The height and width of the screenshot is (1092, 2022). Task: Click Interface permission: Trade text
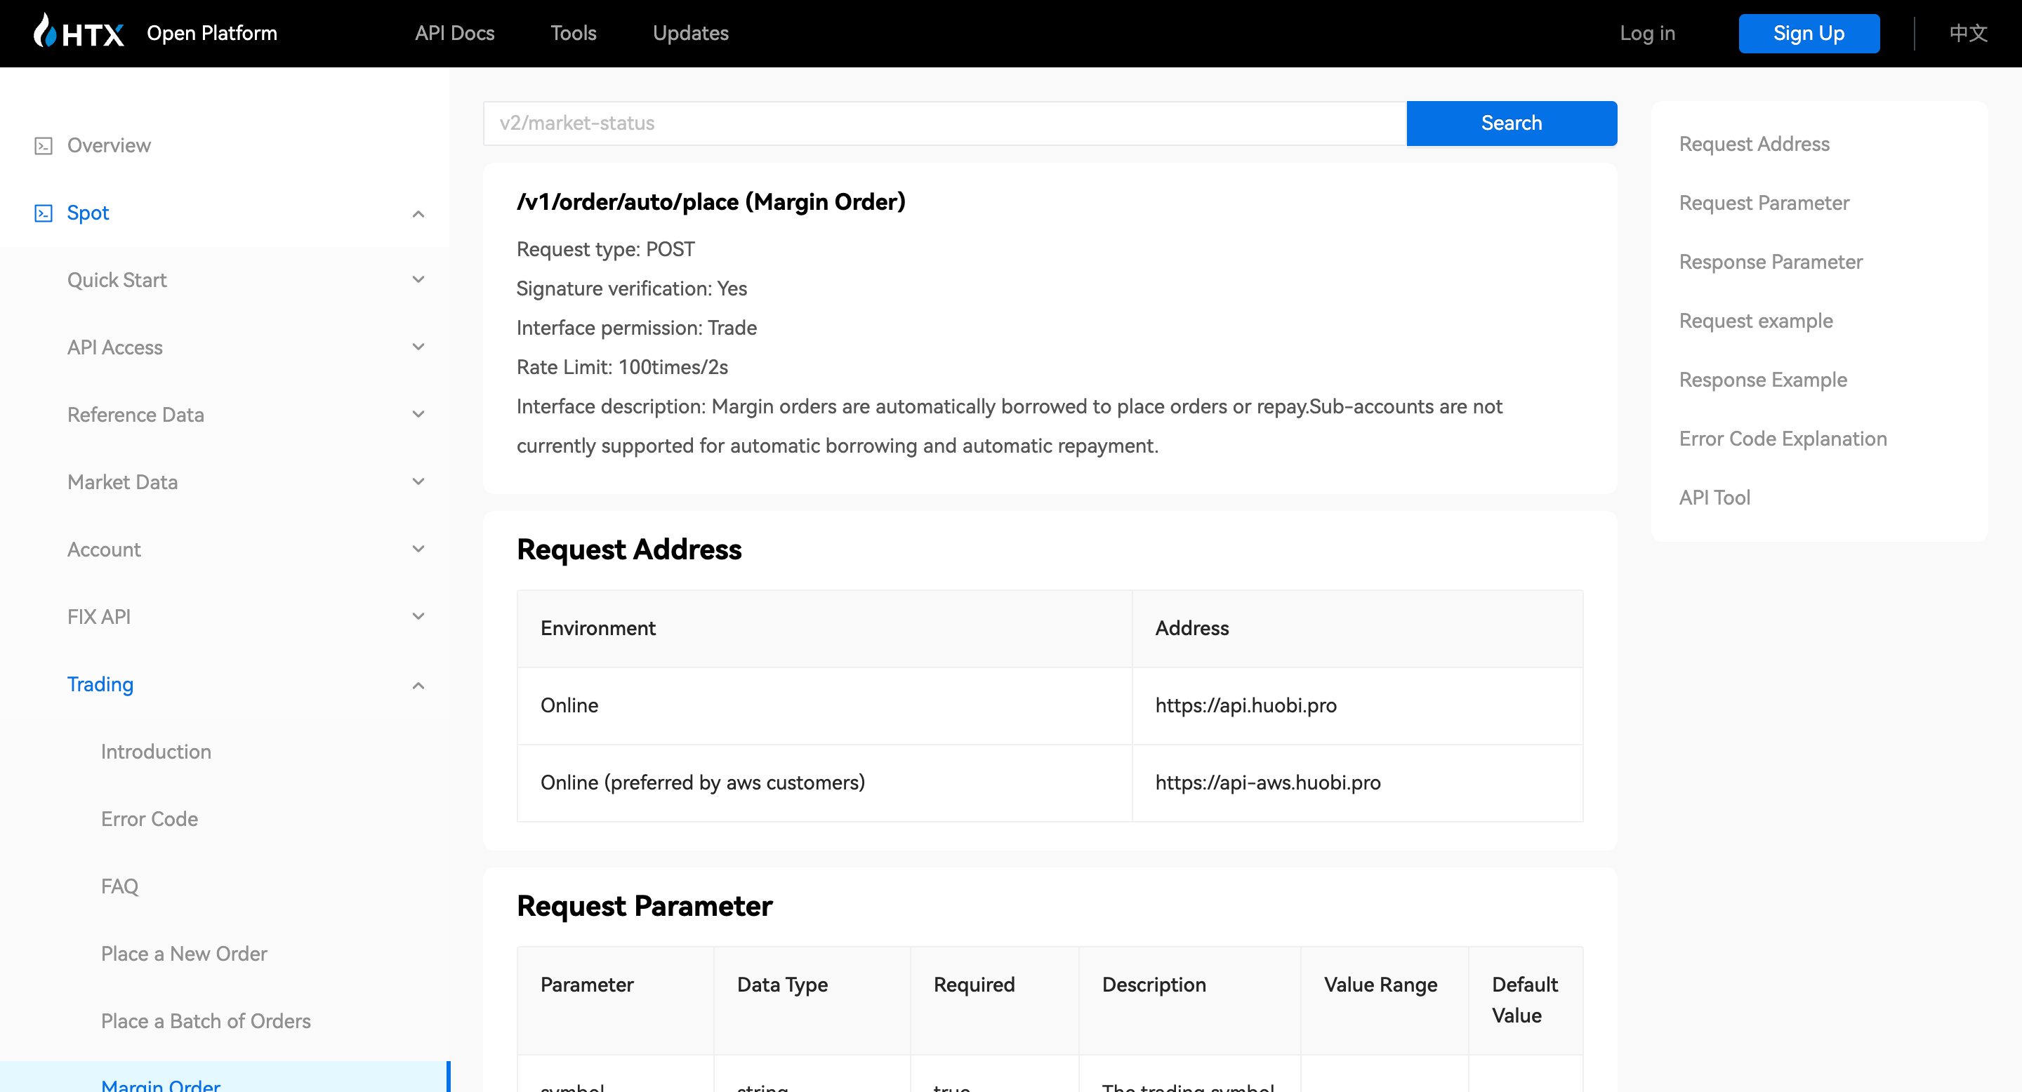(x=637, y=328)
